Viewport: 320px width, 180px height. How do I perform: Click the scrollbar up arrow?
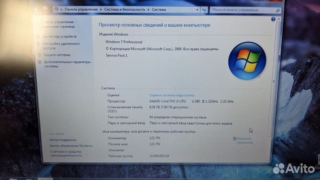tap(279, 19)
